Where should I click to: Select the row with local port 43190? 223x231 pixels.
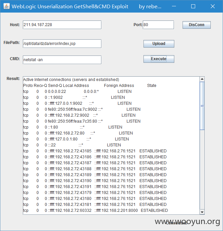95,181
